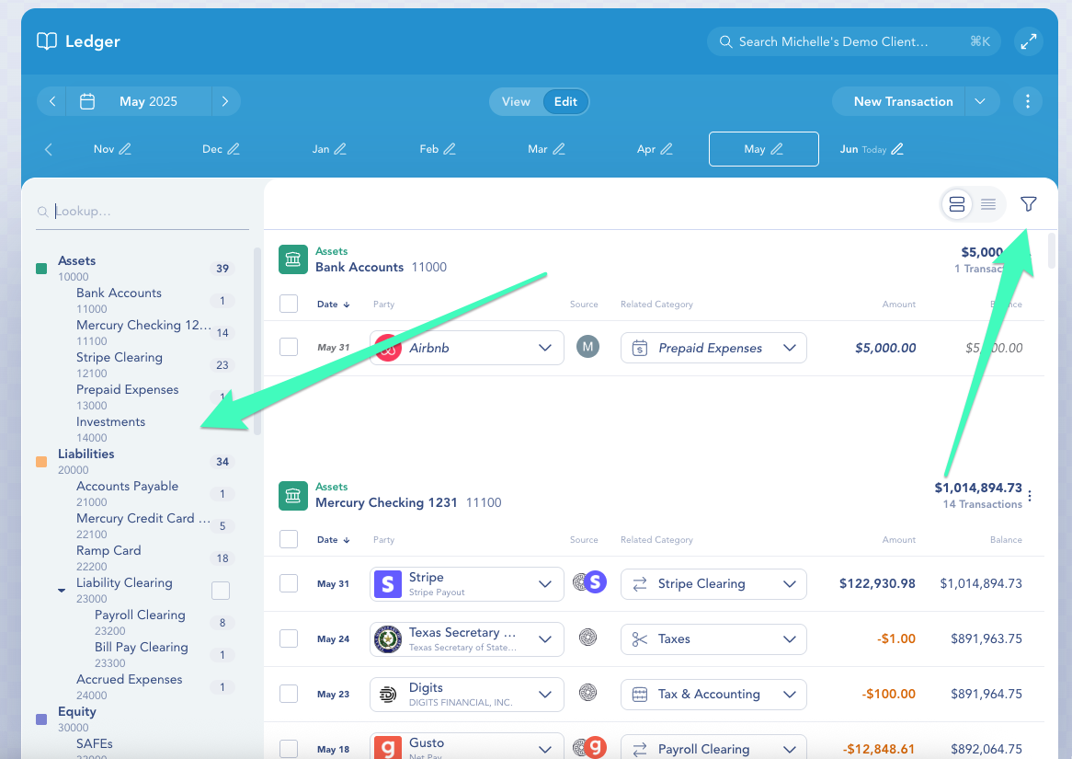Screen dimensions: 1072x759
Task: Click the Lookup search field
Action: coord(143,211)
